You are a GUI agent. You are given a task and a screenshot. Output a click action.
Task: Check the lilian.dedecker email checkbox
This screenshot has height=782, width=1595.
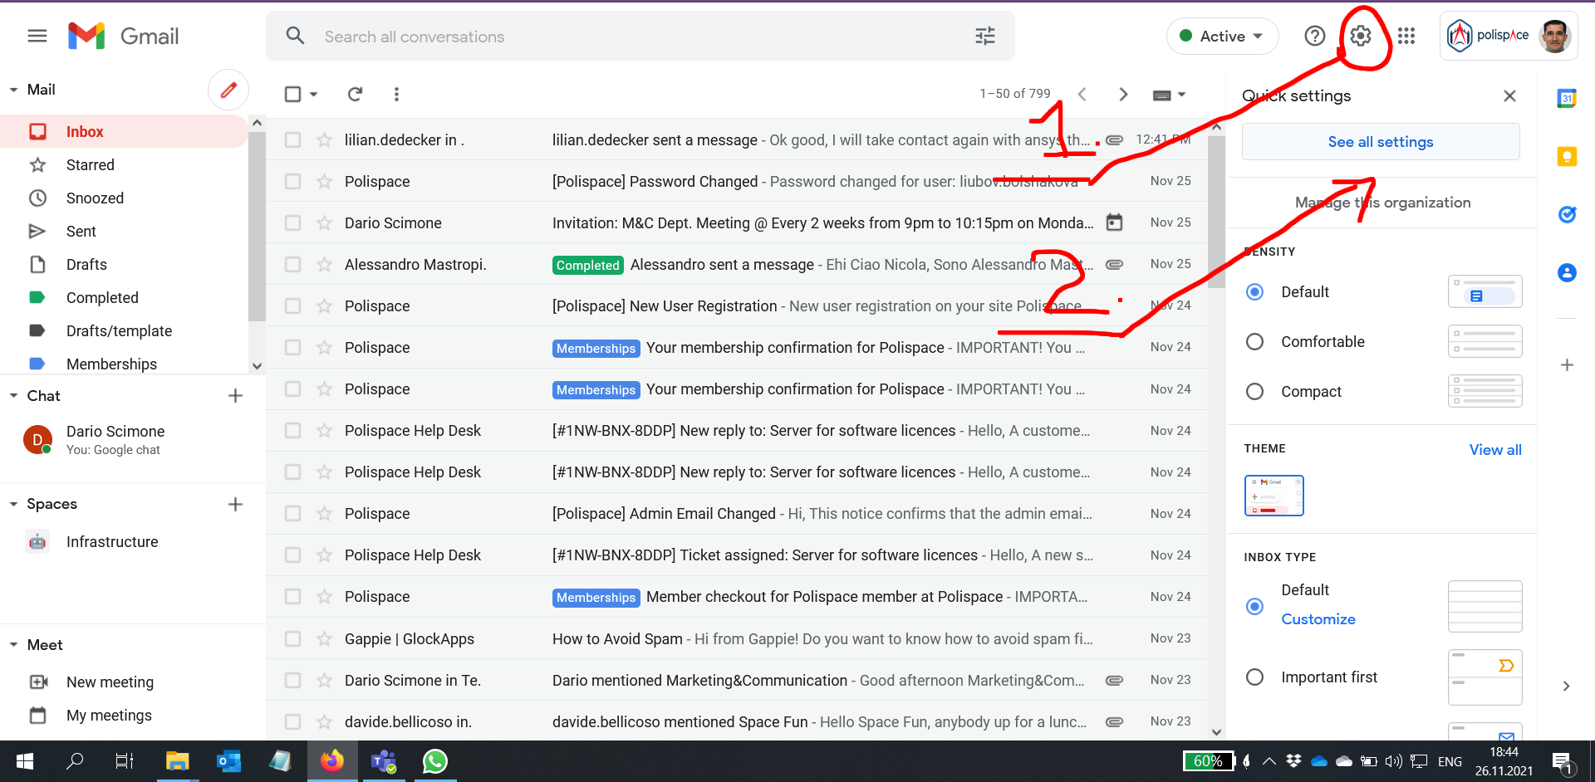(x=292, y=139)
